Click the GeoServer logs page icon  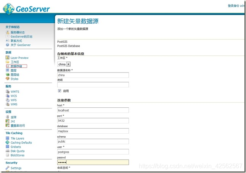point(7,36)
